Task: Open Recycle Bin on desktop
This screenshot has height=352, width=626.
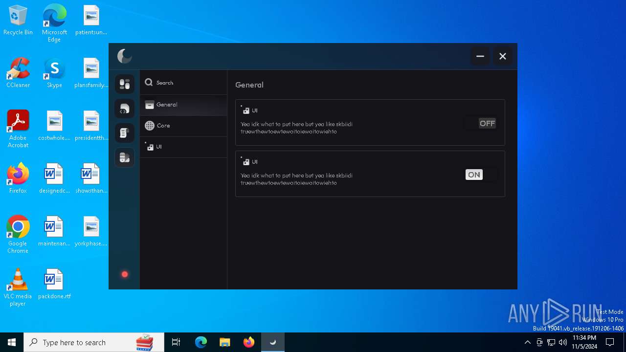Action: (x=18, y=21)
